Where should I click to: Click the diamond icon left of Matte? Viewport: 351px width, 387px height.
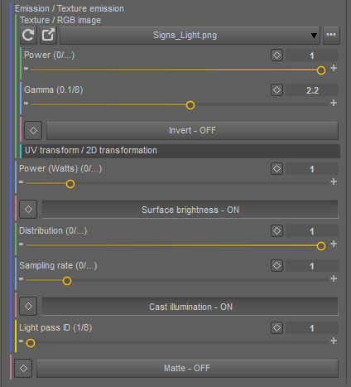(x=23, y=368)
